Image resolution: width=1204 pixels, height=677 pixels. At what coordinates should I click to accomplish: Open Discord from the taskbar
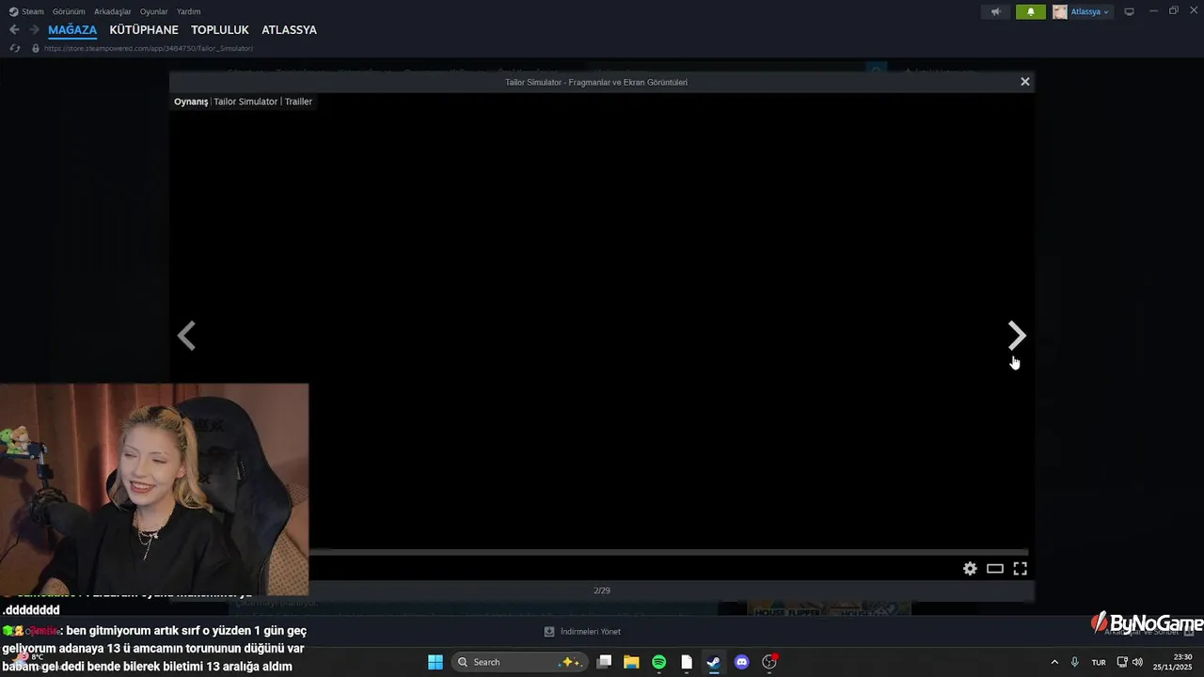741,662
